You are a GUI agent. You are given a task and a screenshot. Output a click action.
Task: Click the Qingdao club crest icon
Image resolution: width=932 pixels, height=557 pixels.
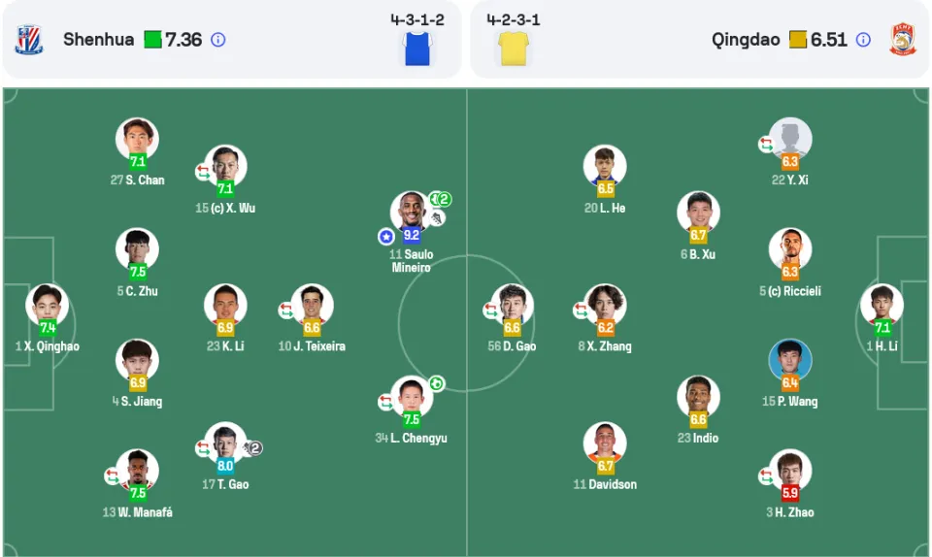(903, 39)
